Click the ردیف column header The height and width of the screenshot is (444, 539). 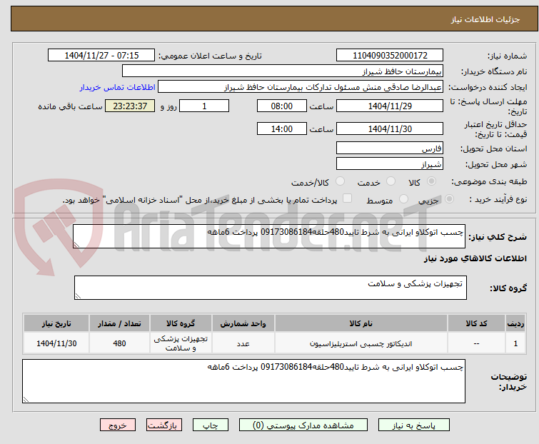point(515,323)
